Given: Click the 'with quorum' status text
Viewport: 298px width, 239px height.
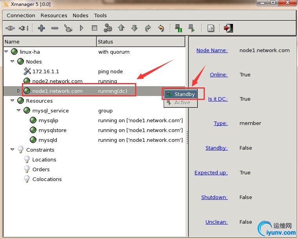Looking at the screenshot, I should 114,52.
